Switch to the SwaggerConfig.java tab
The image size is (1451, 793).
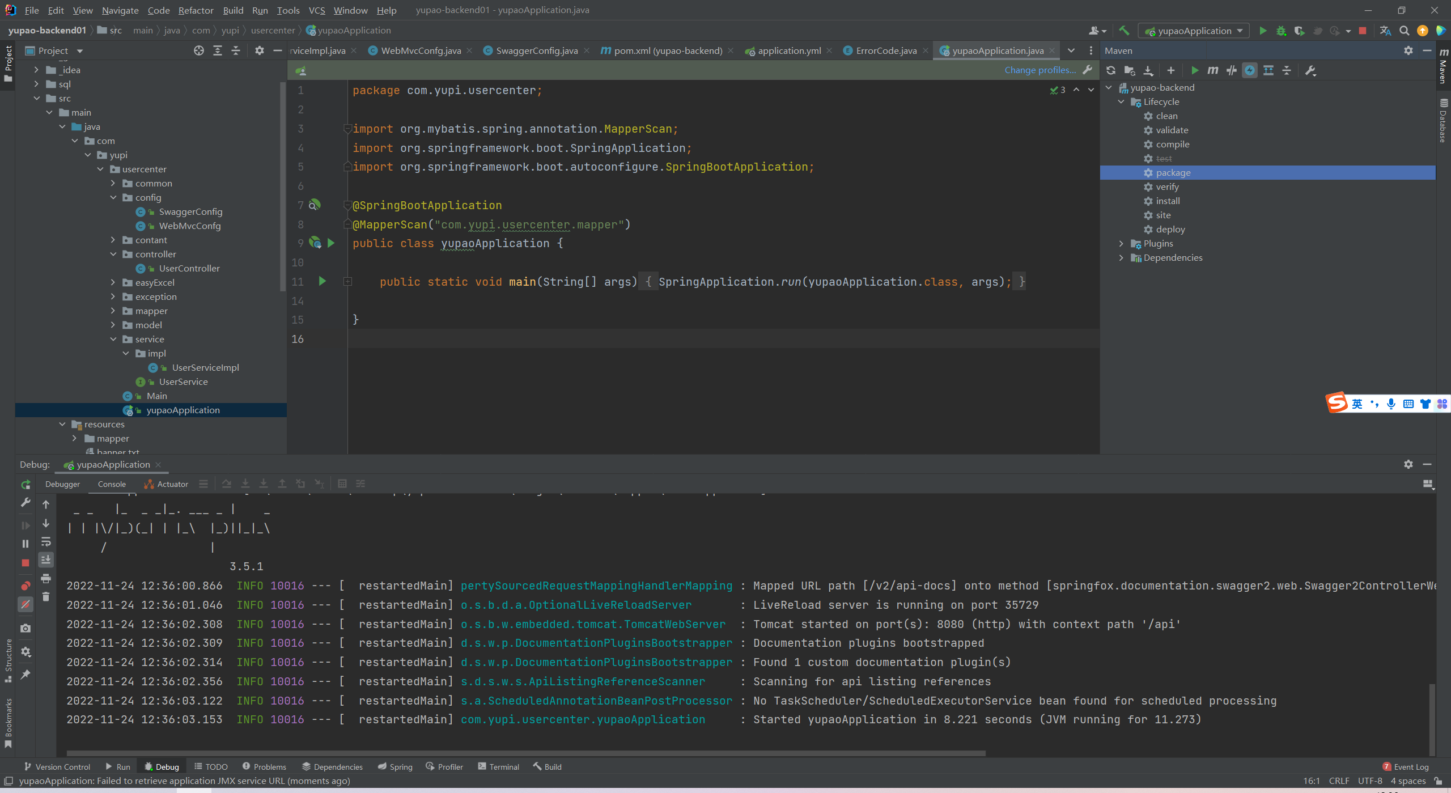[x=536, y=50]
